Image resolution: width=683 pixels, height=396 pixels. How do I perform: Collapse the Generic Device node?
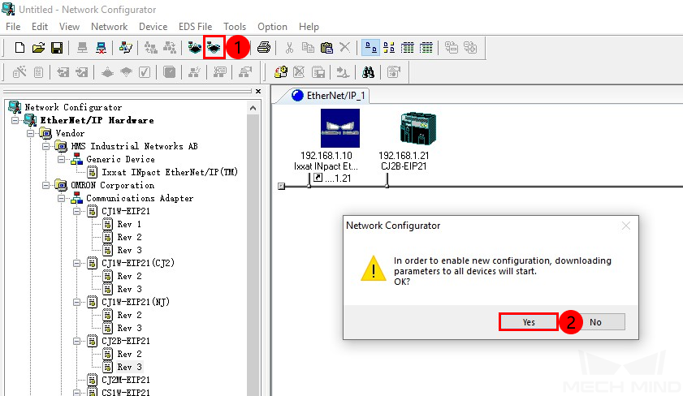(x=62, y=159)
